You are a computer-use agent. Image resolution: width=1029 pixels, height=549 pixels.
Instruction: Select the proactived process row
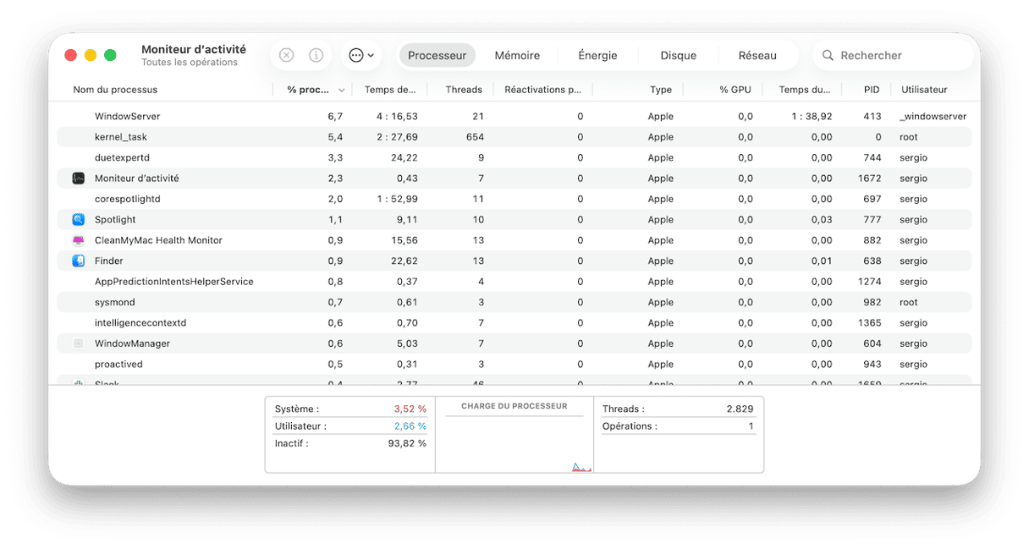(x=514, y=365)
